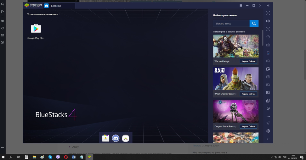
Task: Click the multi-instance manager icon
Action: click(268, 101)
